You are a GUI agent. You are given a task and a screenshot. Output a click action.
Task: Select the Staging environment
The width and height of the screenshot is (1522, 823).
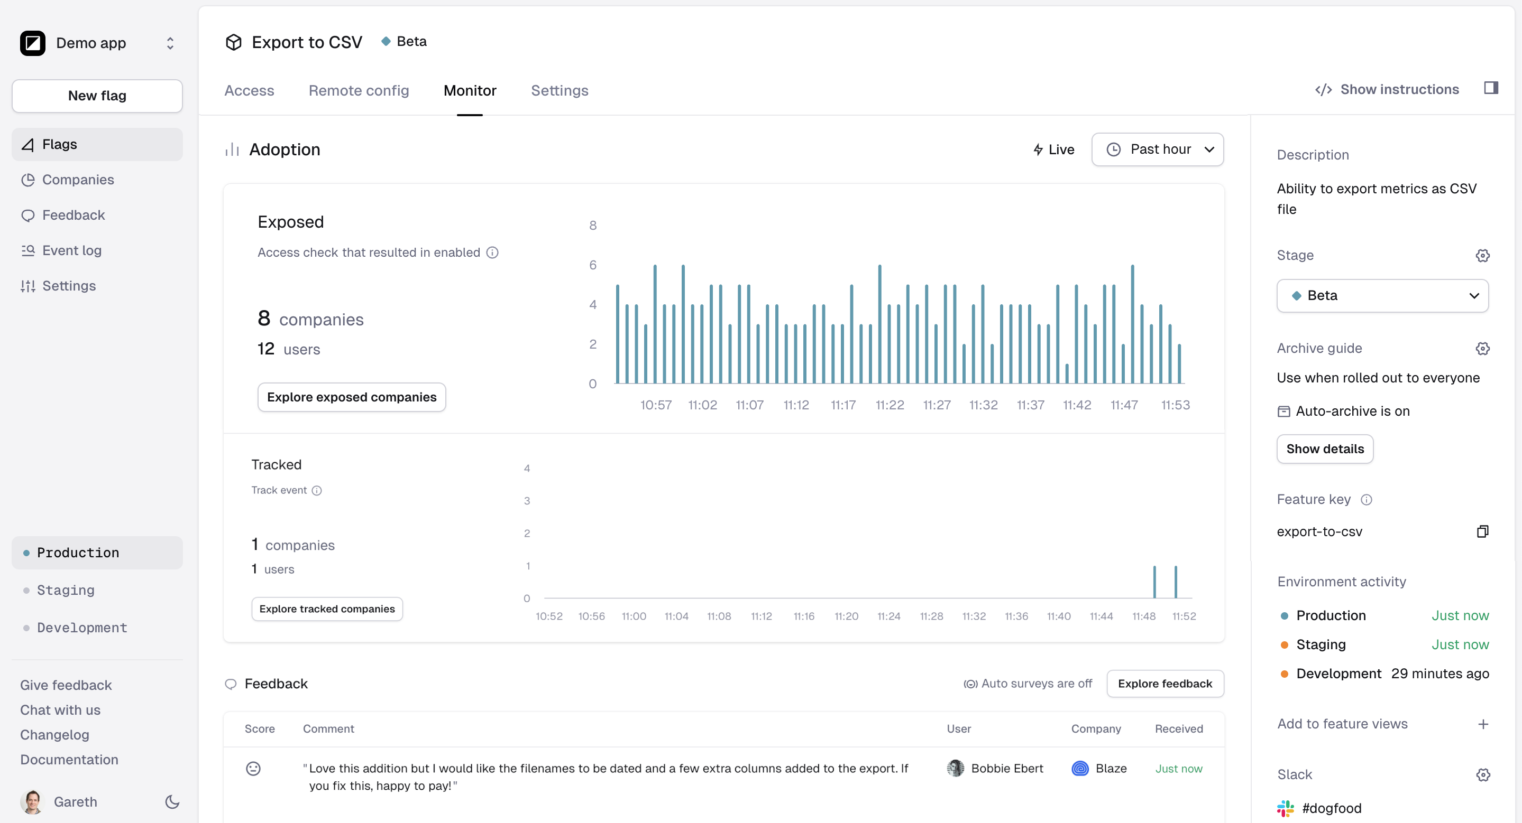[66, 590]
